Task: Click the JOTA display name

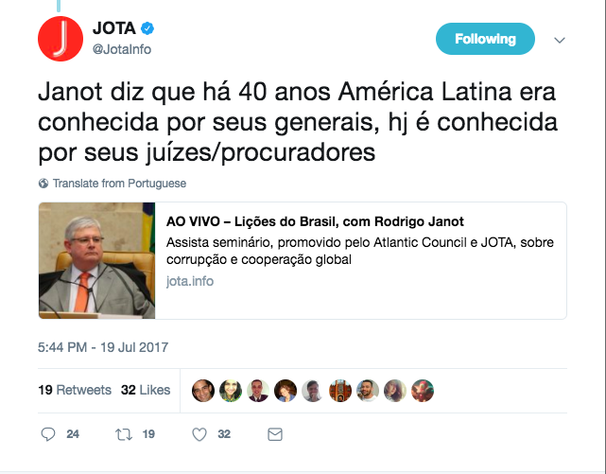Action: 114,28
